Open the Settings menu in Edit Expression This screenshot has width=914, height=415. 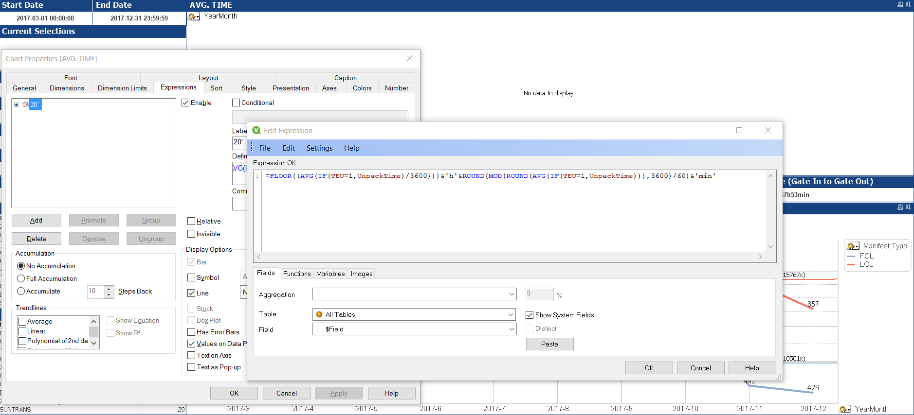(x=319, y=148)
